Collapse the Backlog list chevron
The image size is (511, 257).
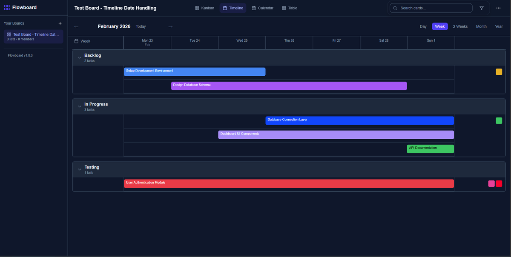click(79, 57)
